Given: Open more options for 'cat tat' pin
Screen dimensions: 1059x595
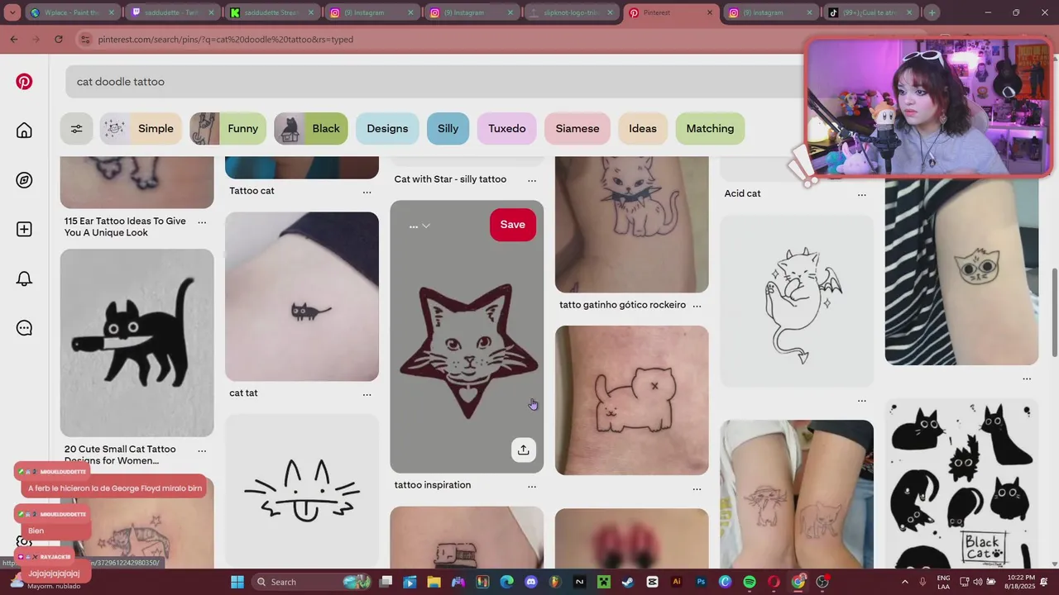Looking at the screenshot, I should pyautogui.click(x=367, y=394).
